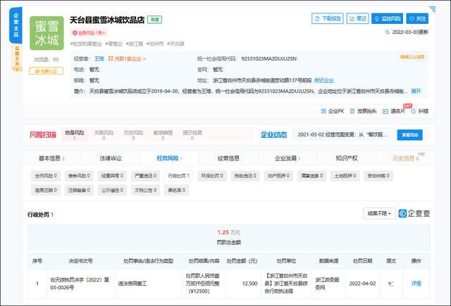Select the 公示催告 0 filter chip
This screenshot has height=306, width=451.
click(112, 190)
